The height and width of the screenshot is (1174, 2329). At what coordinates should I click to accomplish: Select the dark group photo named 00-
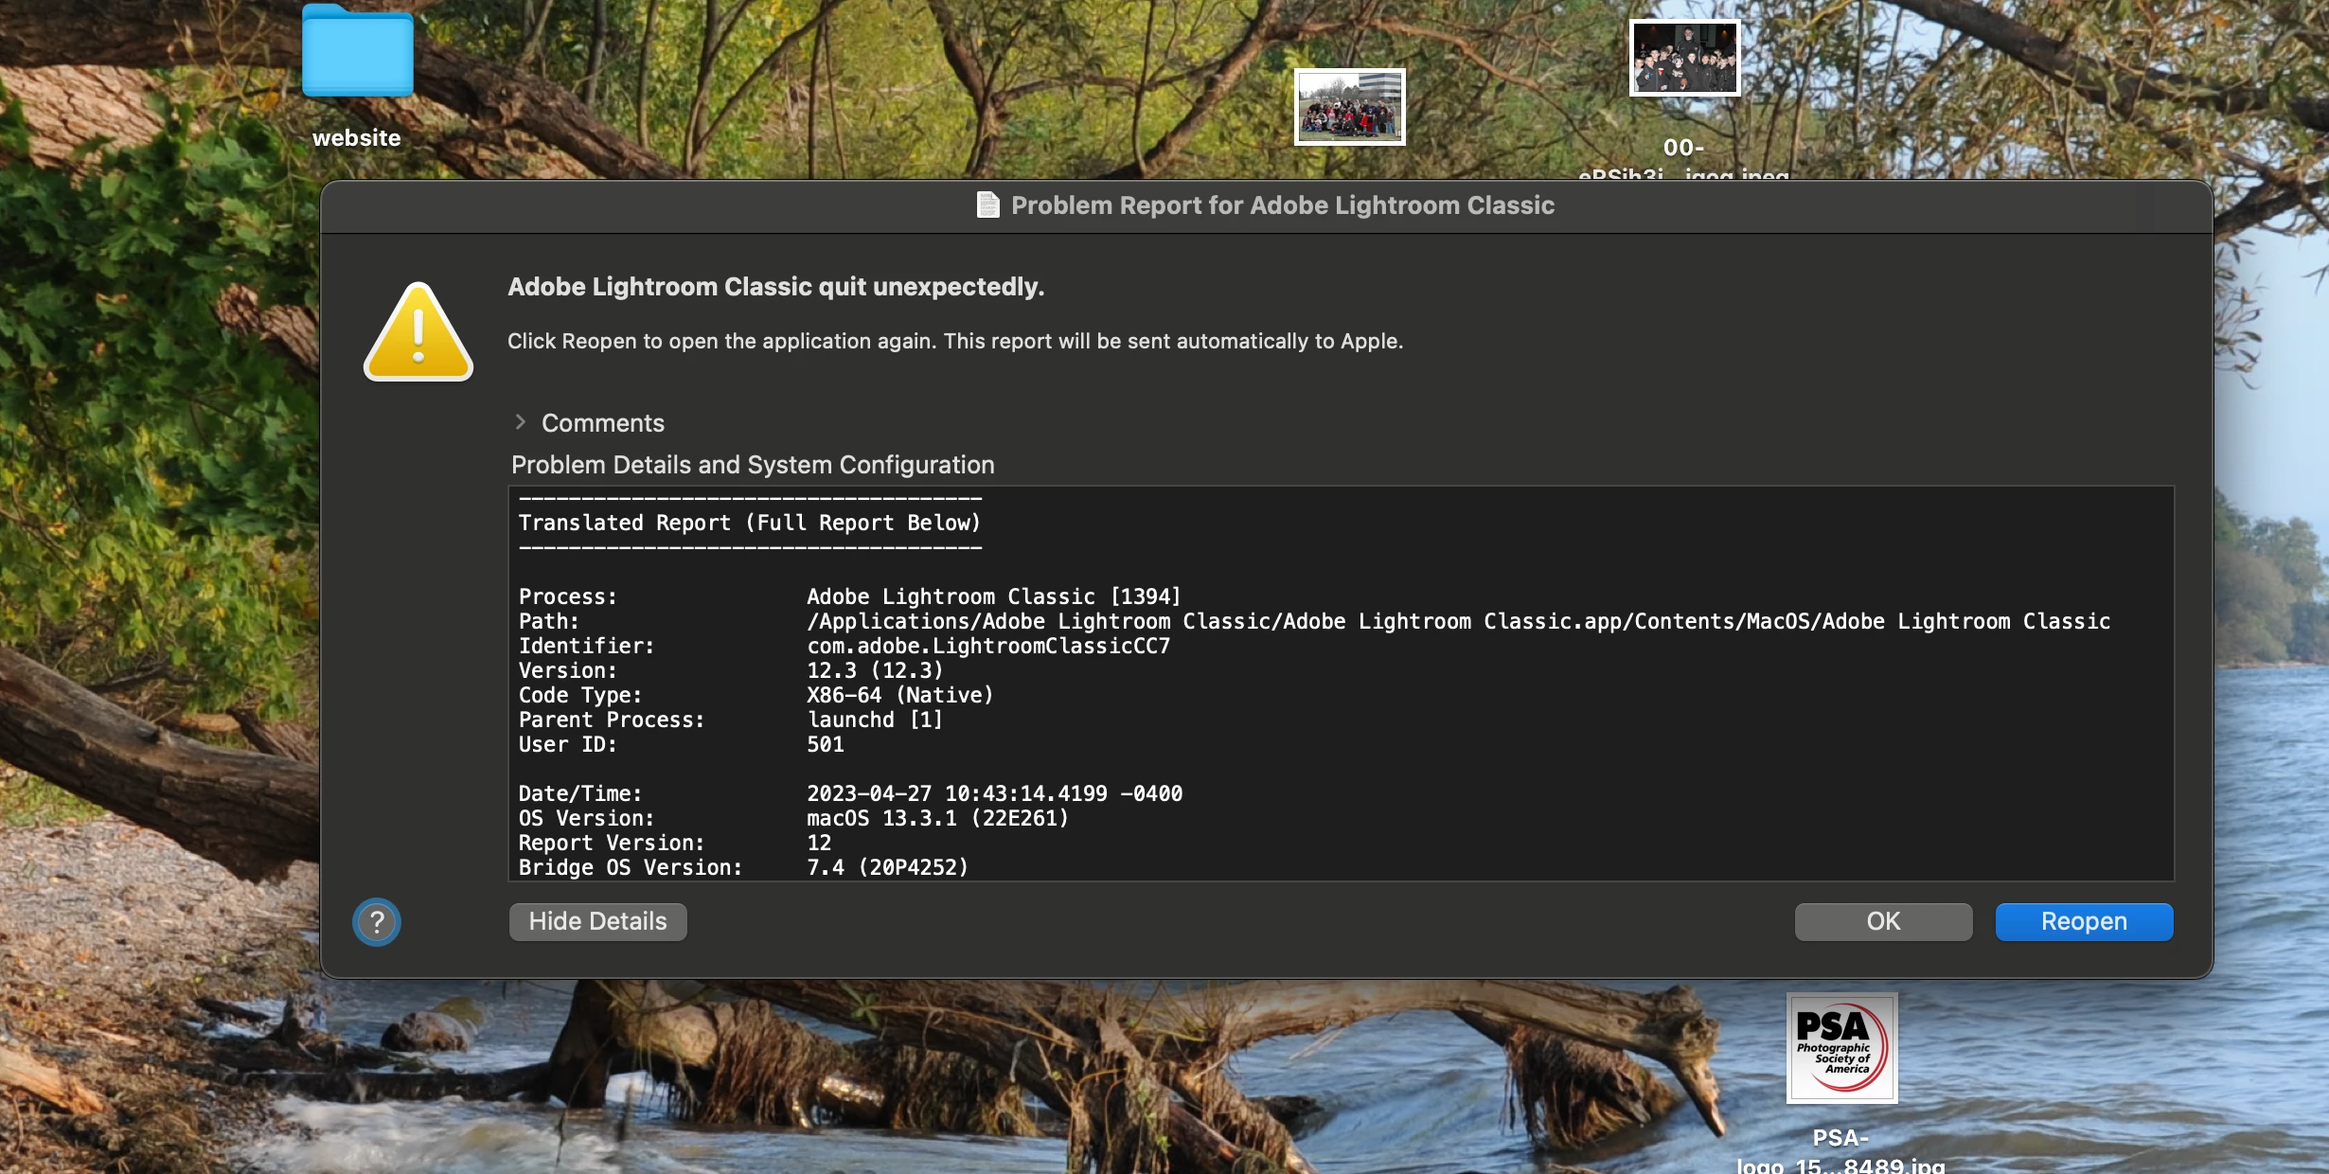click(x=1684, y=58)
